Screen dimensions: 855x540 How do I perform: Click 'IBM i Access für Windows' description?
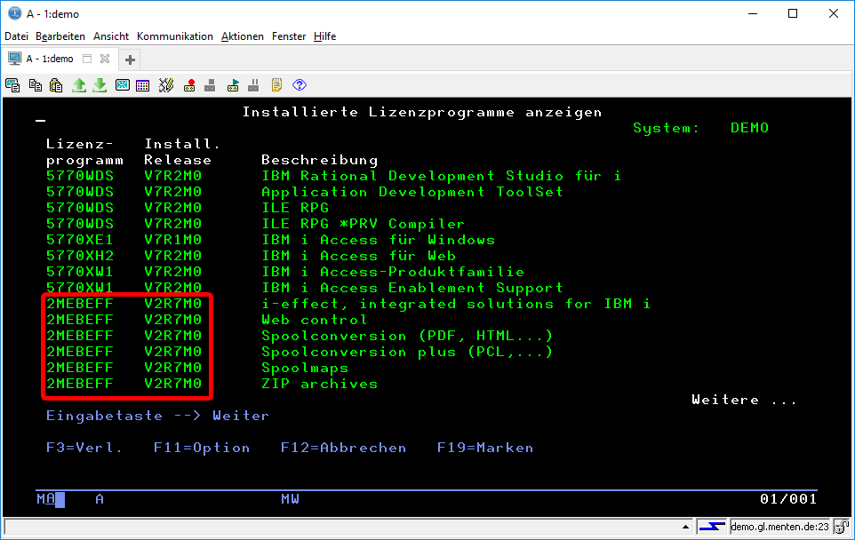pos(379,240)
